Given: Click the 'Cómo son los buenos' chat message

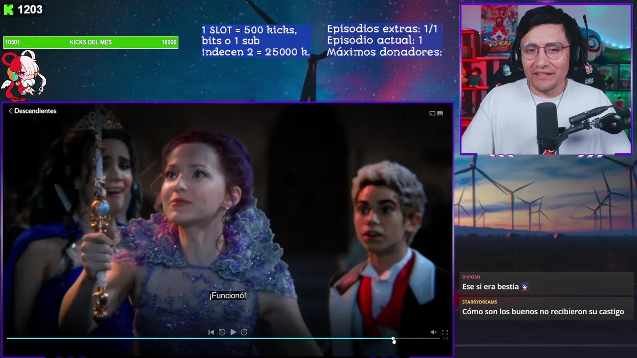Looking at the screenshot, I should pyautogui.click(x=543, y=312).
